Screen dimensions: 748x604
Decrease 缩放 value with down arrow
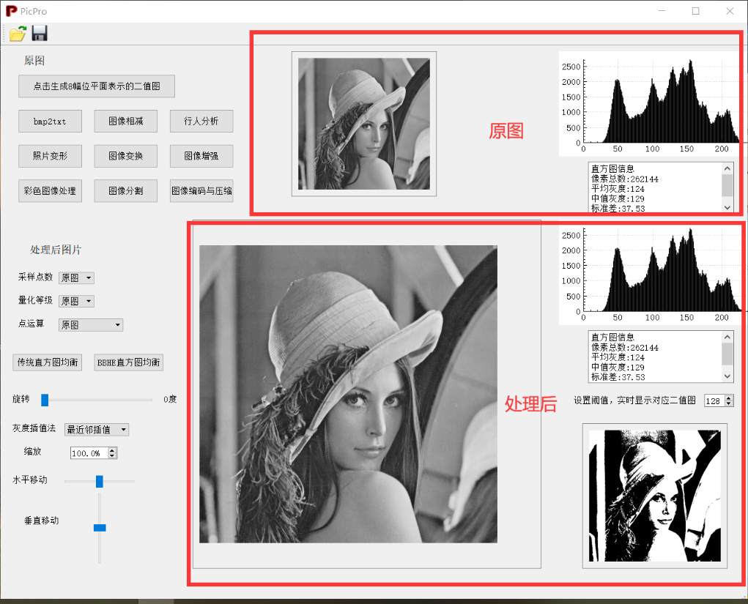point(113,455)
